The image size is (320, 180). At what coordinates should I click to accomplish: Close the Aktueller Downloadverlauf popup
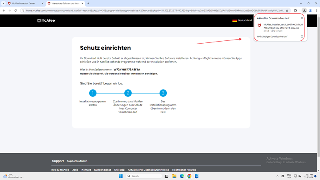click(302, 18)
